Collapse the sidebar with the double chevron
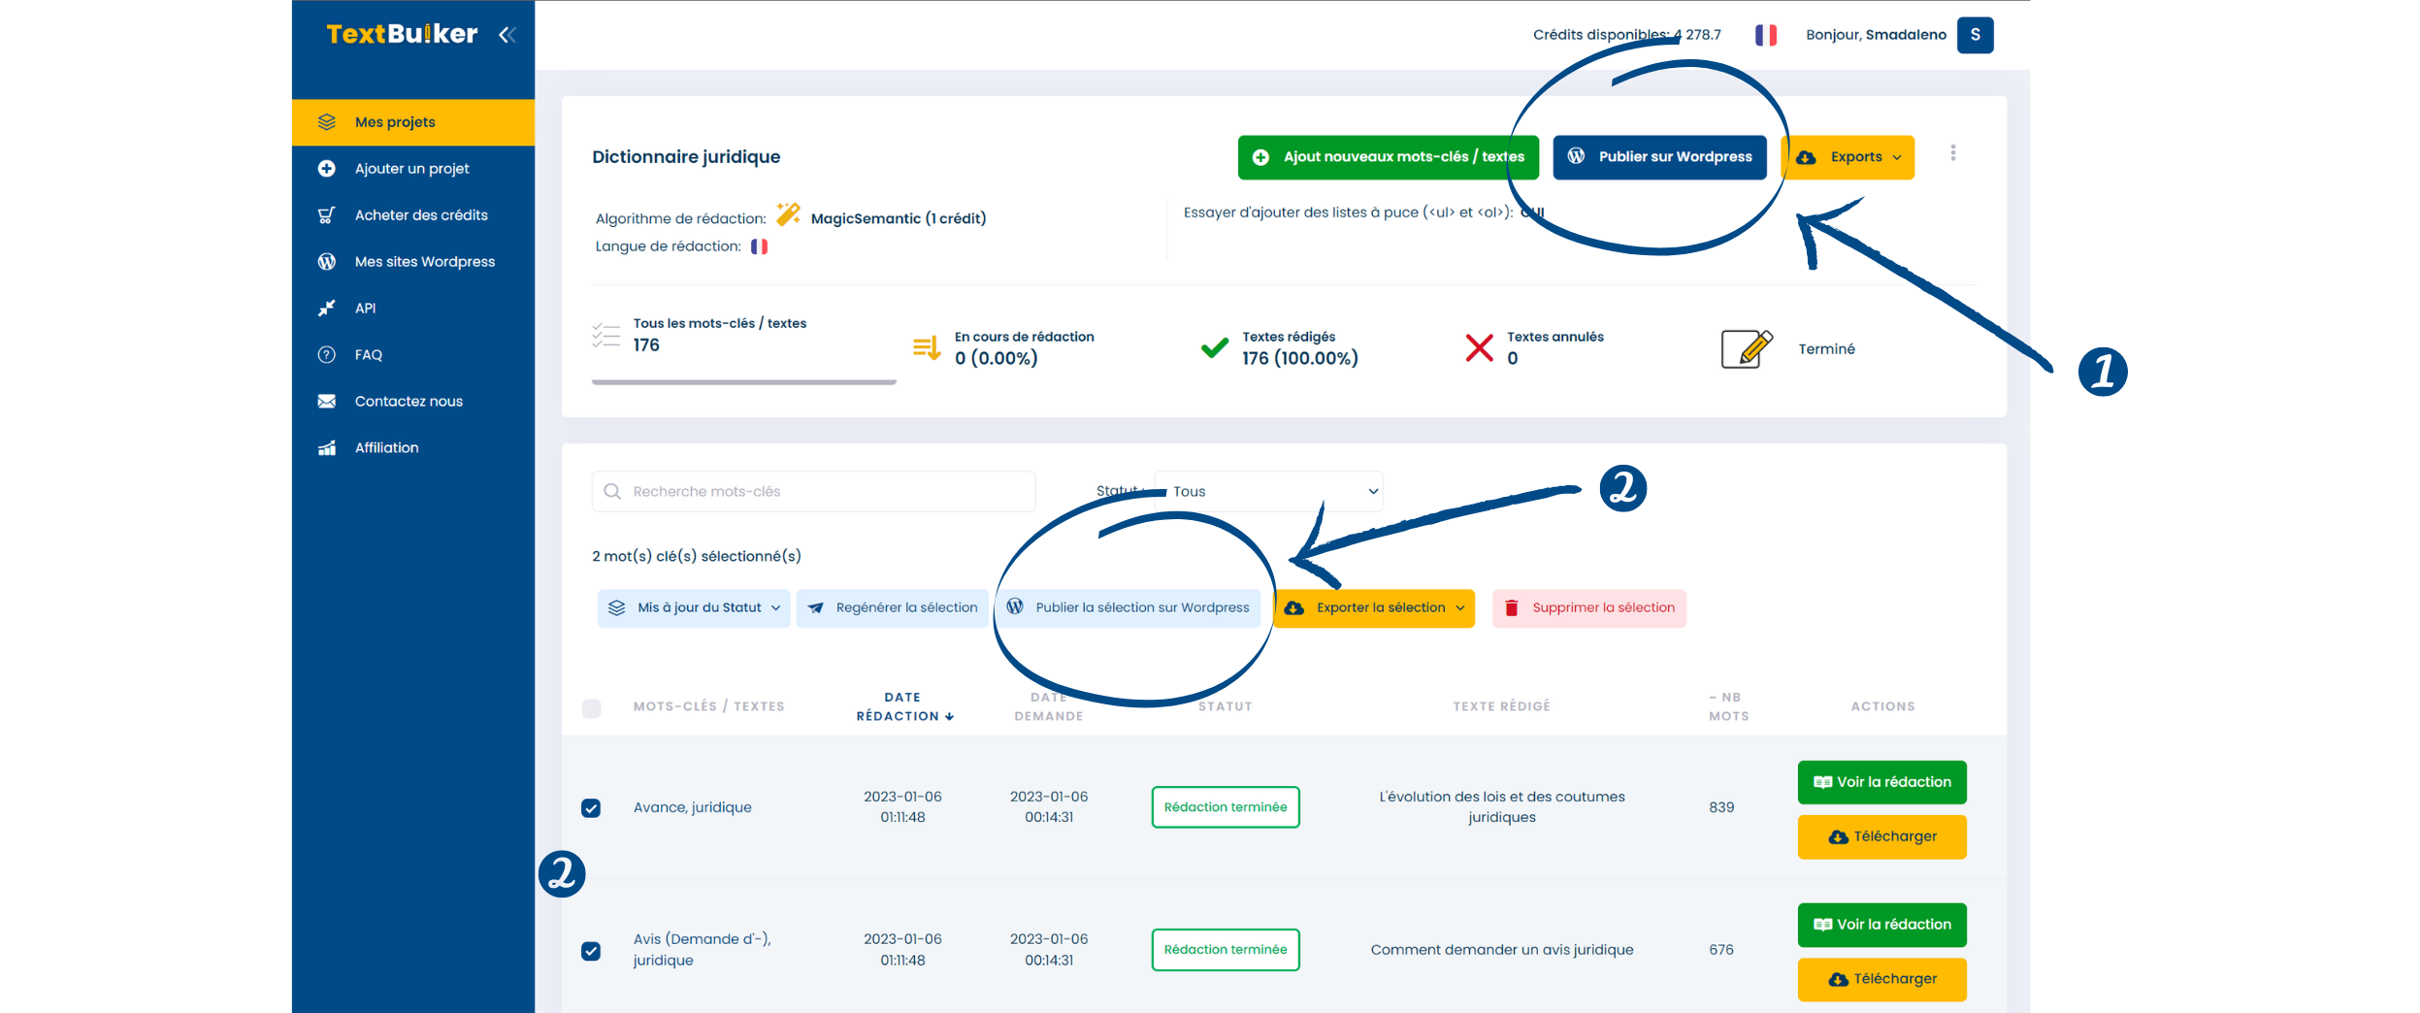Viewport: 2420px width, 1013px height. [506, 35]
